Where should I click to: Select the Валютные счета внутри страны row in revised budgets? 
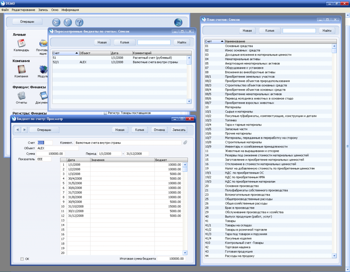coord(119,62)
